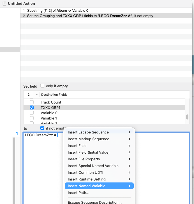The width and height of the screenshot is (194, 204).
Task: Select the Set Grouping and TXXX GRP1 action row
Action: (90, 16)
